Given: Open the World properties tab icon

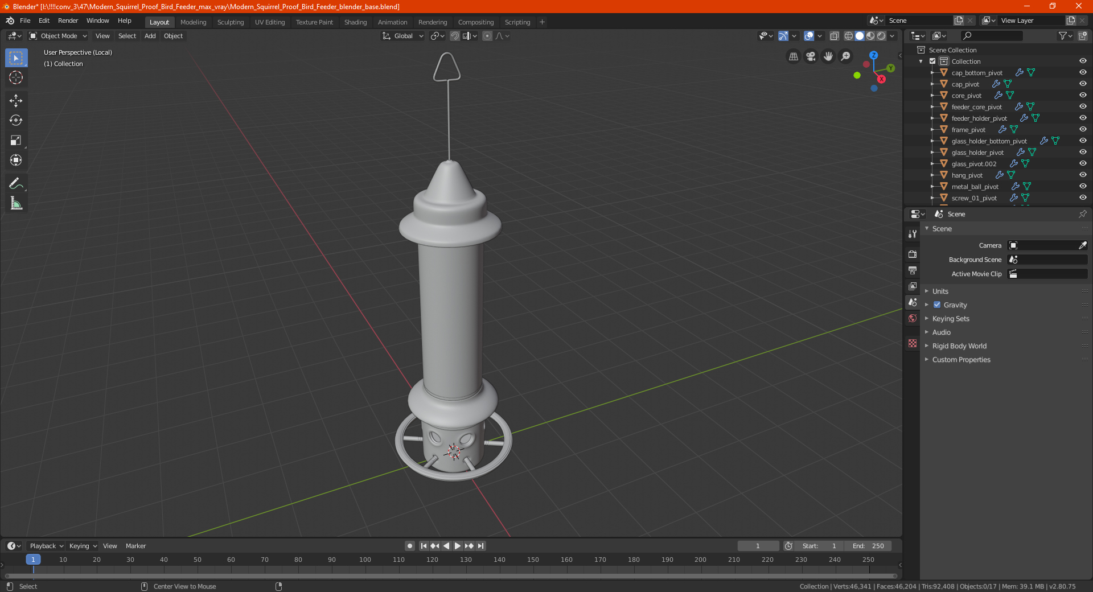Looking at the screenshot, I should pos(913,318).
